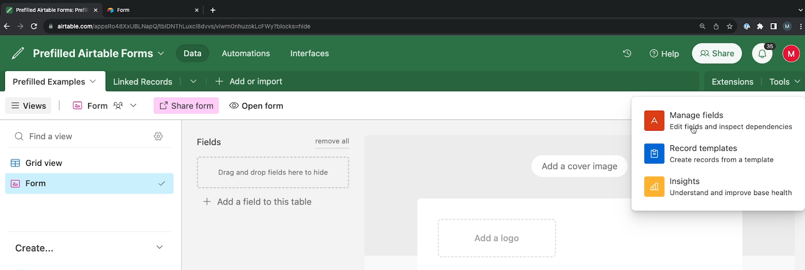
Task: Open the M account avatar
Action: click(791, 53)
